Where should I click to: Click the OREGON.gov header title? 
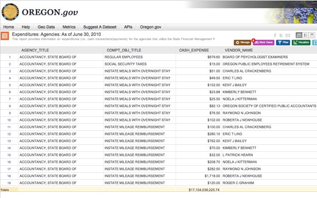click(x=50, y=13)
